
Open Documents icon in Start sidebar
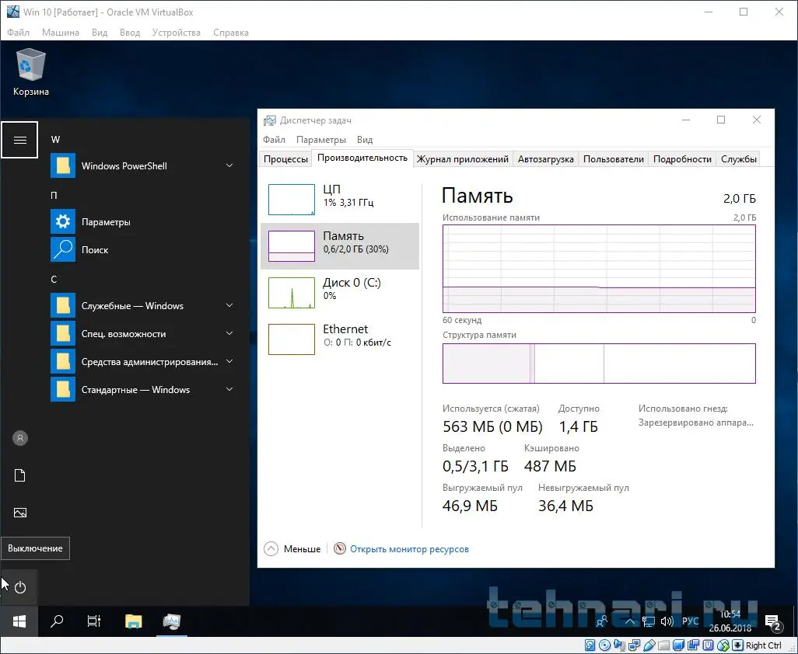(20, 475)
